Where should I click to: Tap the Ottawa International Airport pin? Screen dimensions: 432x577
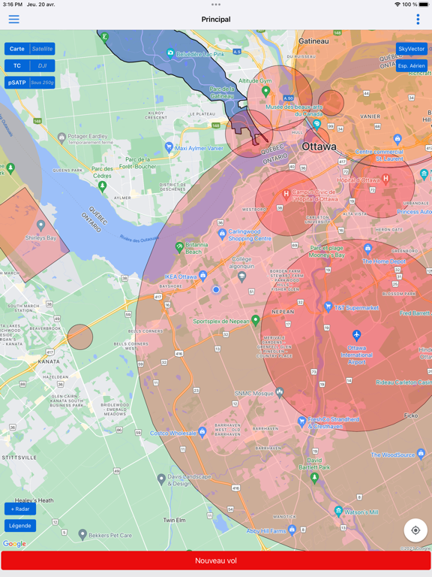[x=356, y=335]
